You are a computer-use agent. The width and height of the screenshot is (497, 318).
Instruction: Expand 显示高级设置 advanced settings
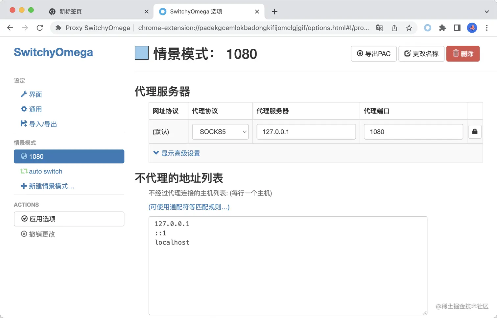[x=177, y=153]
